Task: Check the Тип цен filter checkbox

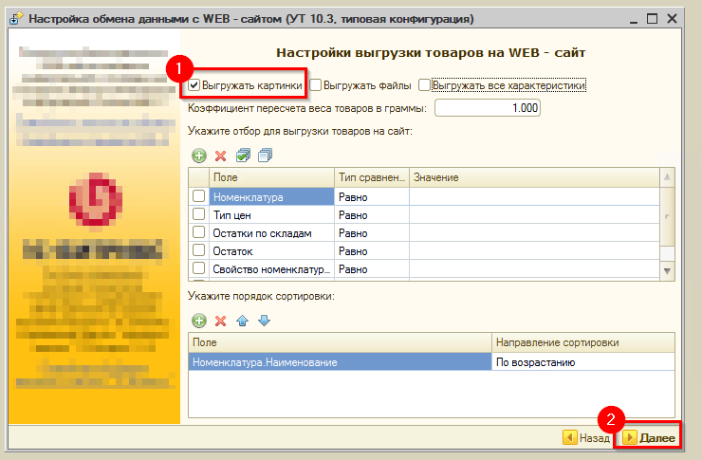Action: pos(198,214)
